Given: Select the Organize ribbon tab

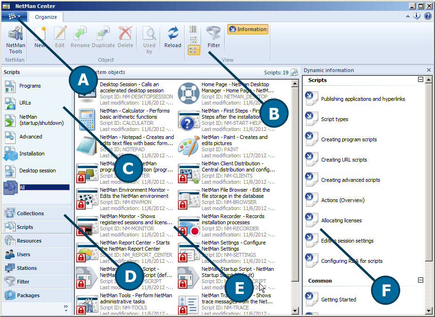Looking at the screenshot, I should pyautogui.click(x=46, y=17).
